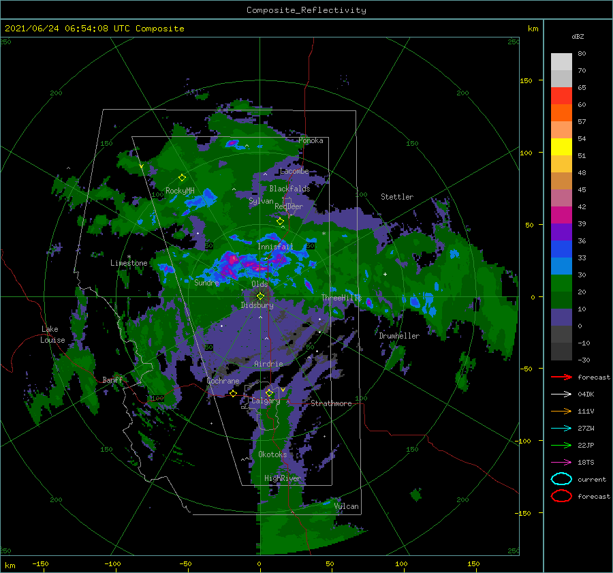Screen dimensions: 613x573
Task: Click the green 22JP arrow legend icon
Action: [x=561, y=445]
